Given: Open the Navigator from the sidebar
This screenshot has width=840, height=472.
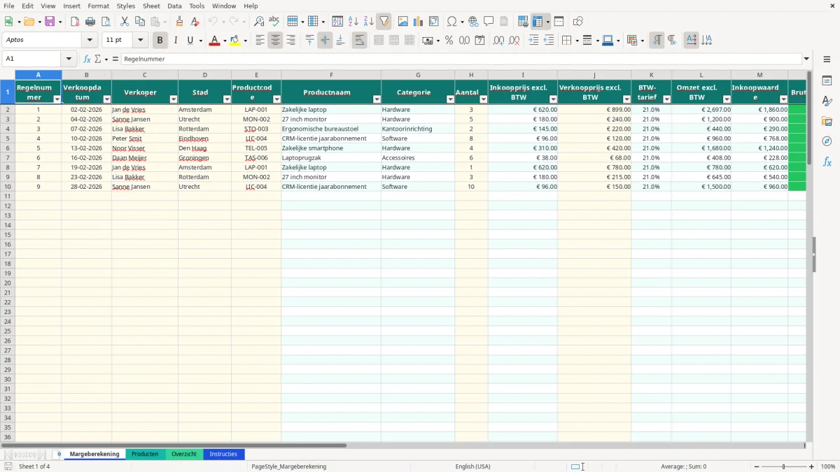Looking at the screenshot, I should click(x=827, y=141).
